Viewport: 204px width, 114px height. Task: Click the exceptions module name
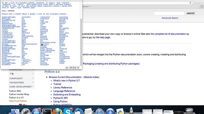[45, 58]
